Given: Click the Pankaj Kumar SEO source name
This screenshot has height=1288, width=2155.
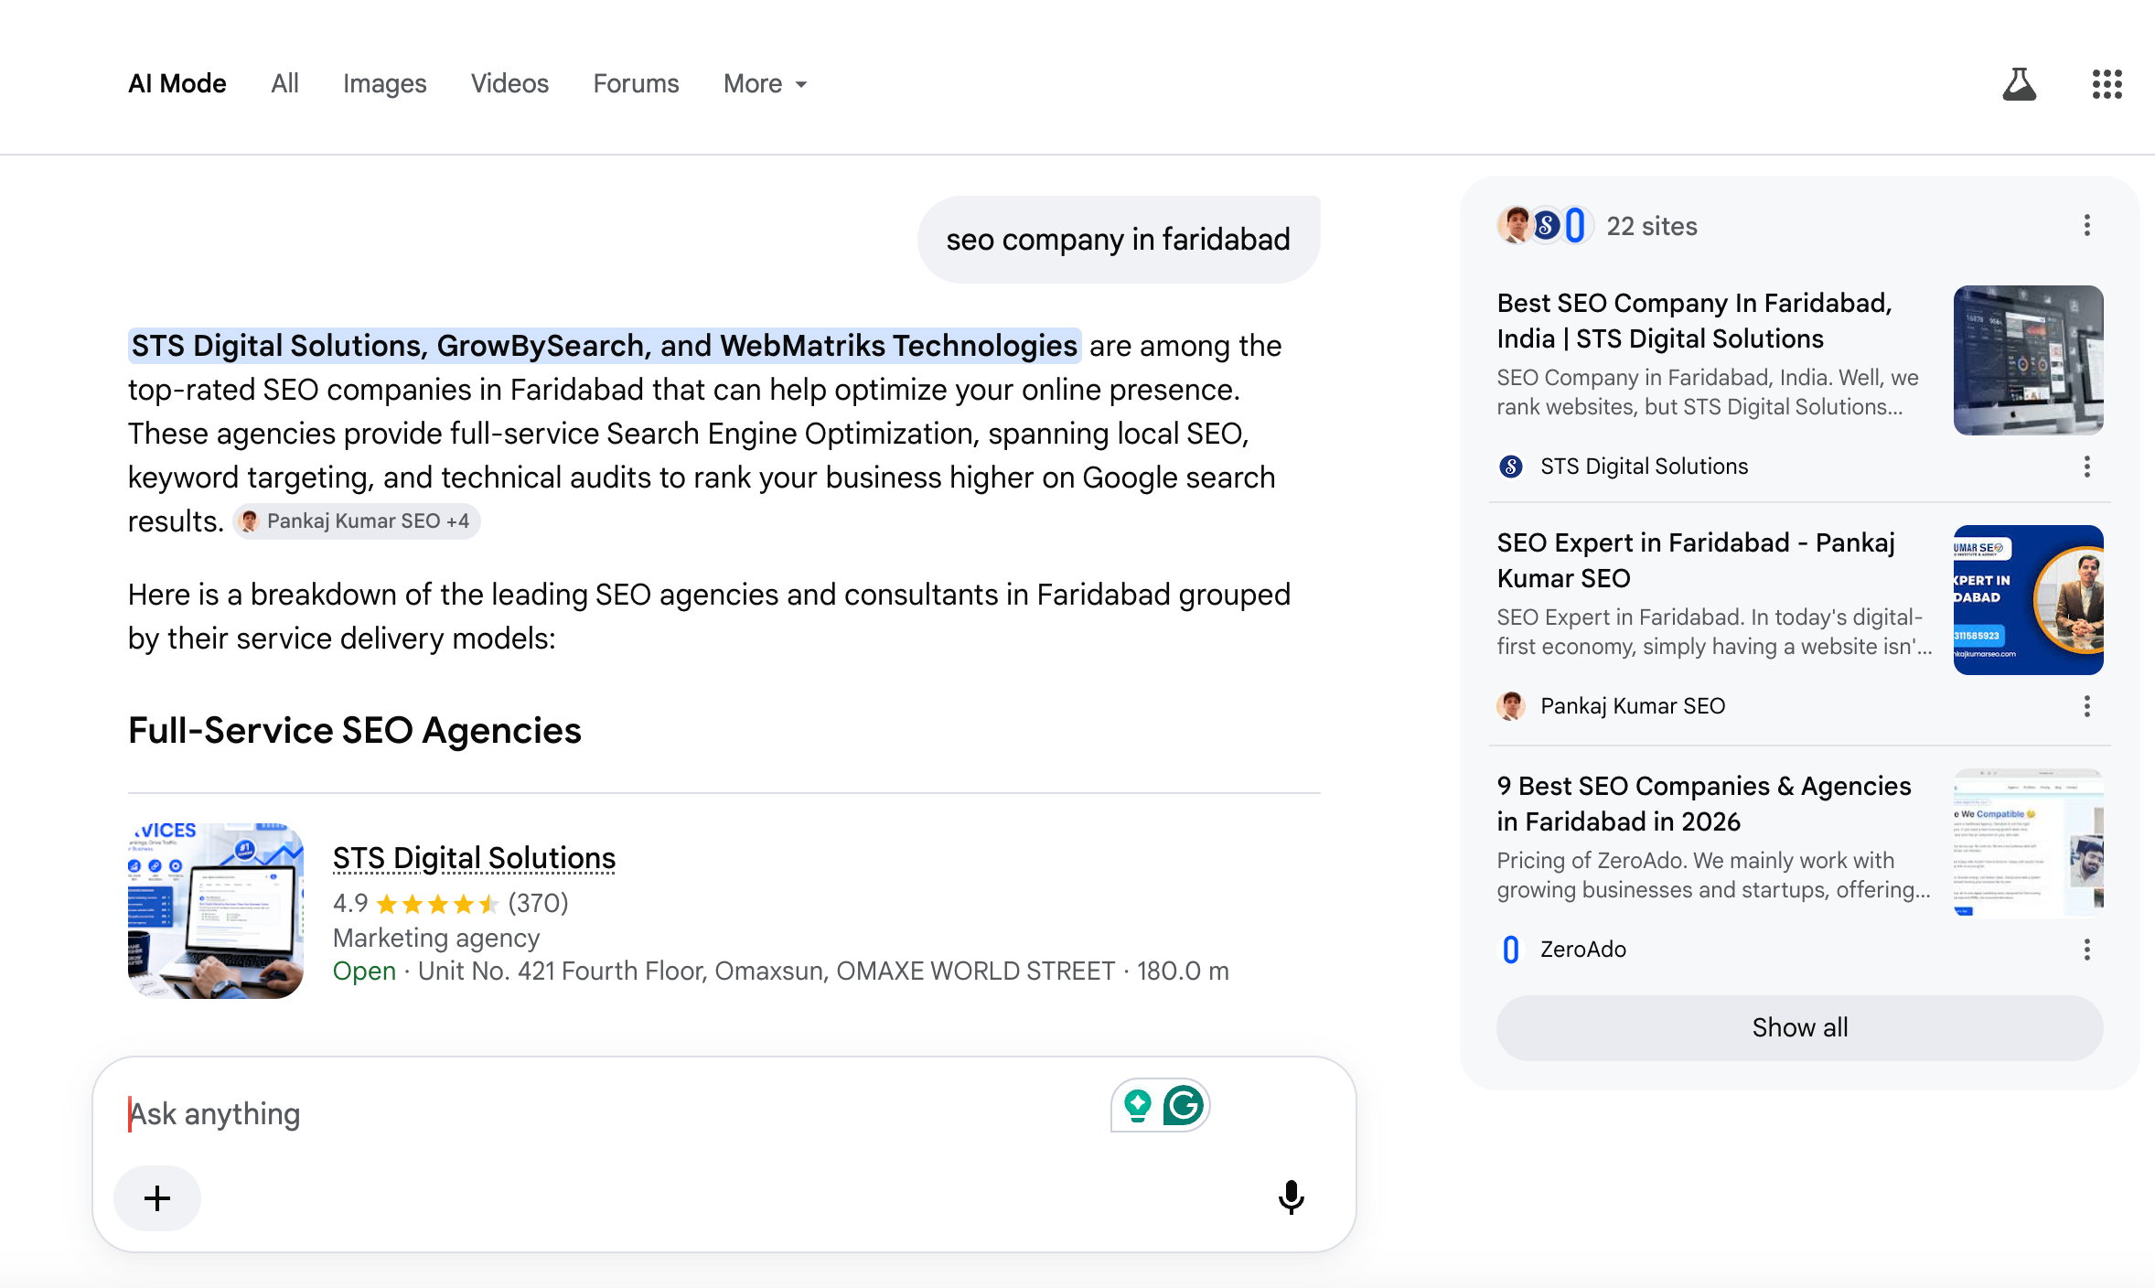Looking at the screenshot, I should [1633, 706].
